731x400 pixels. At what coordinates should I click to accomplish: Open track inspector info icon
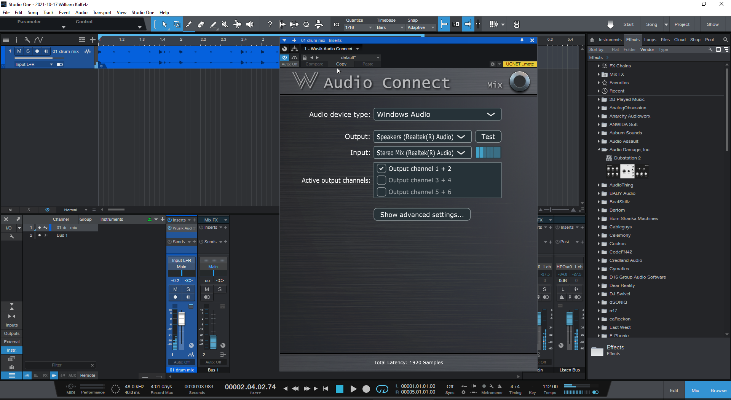(x=16, y=40)
